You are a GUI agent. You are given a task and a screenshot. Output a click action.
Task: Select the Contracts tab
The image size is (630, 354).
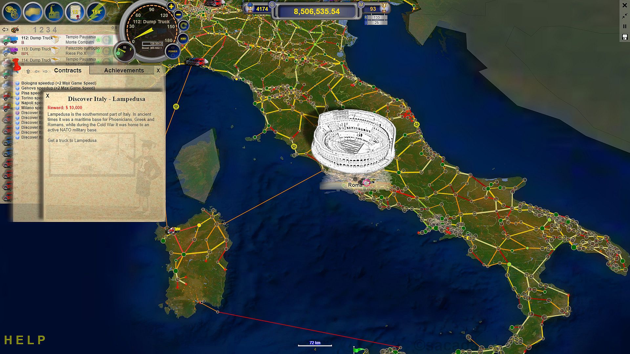68,70
